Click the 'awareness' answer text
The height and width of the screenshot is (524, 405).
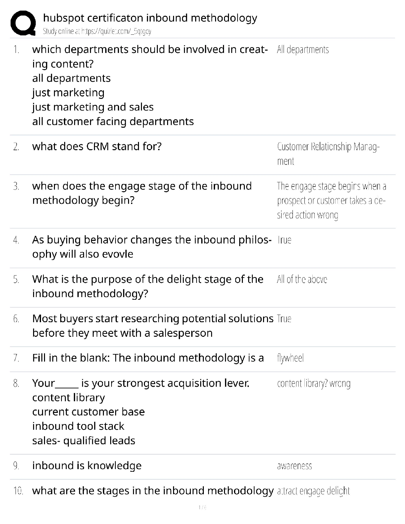(x=294, y=466)
